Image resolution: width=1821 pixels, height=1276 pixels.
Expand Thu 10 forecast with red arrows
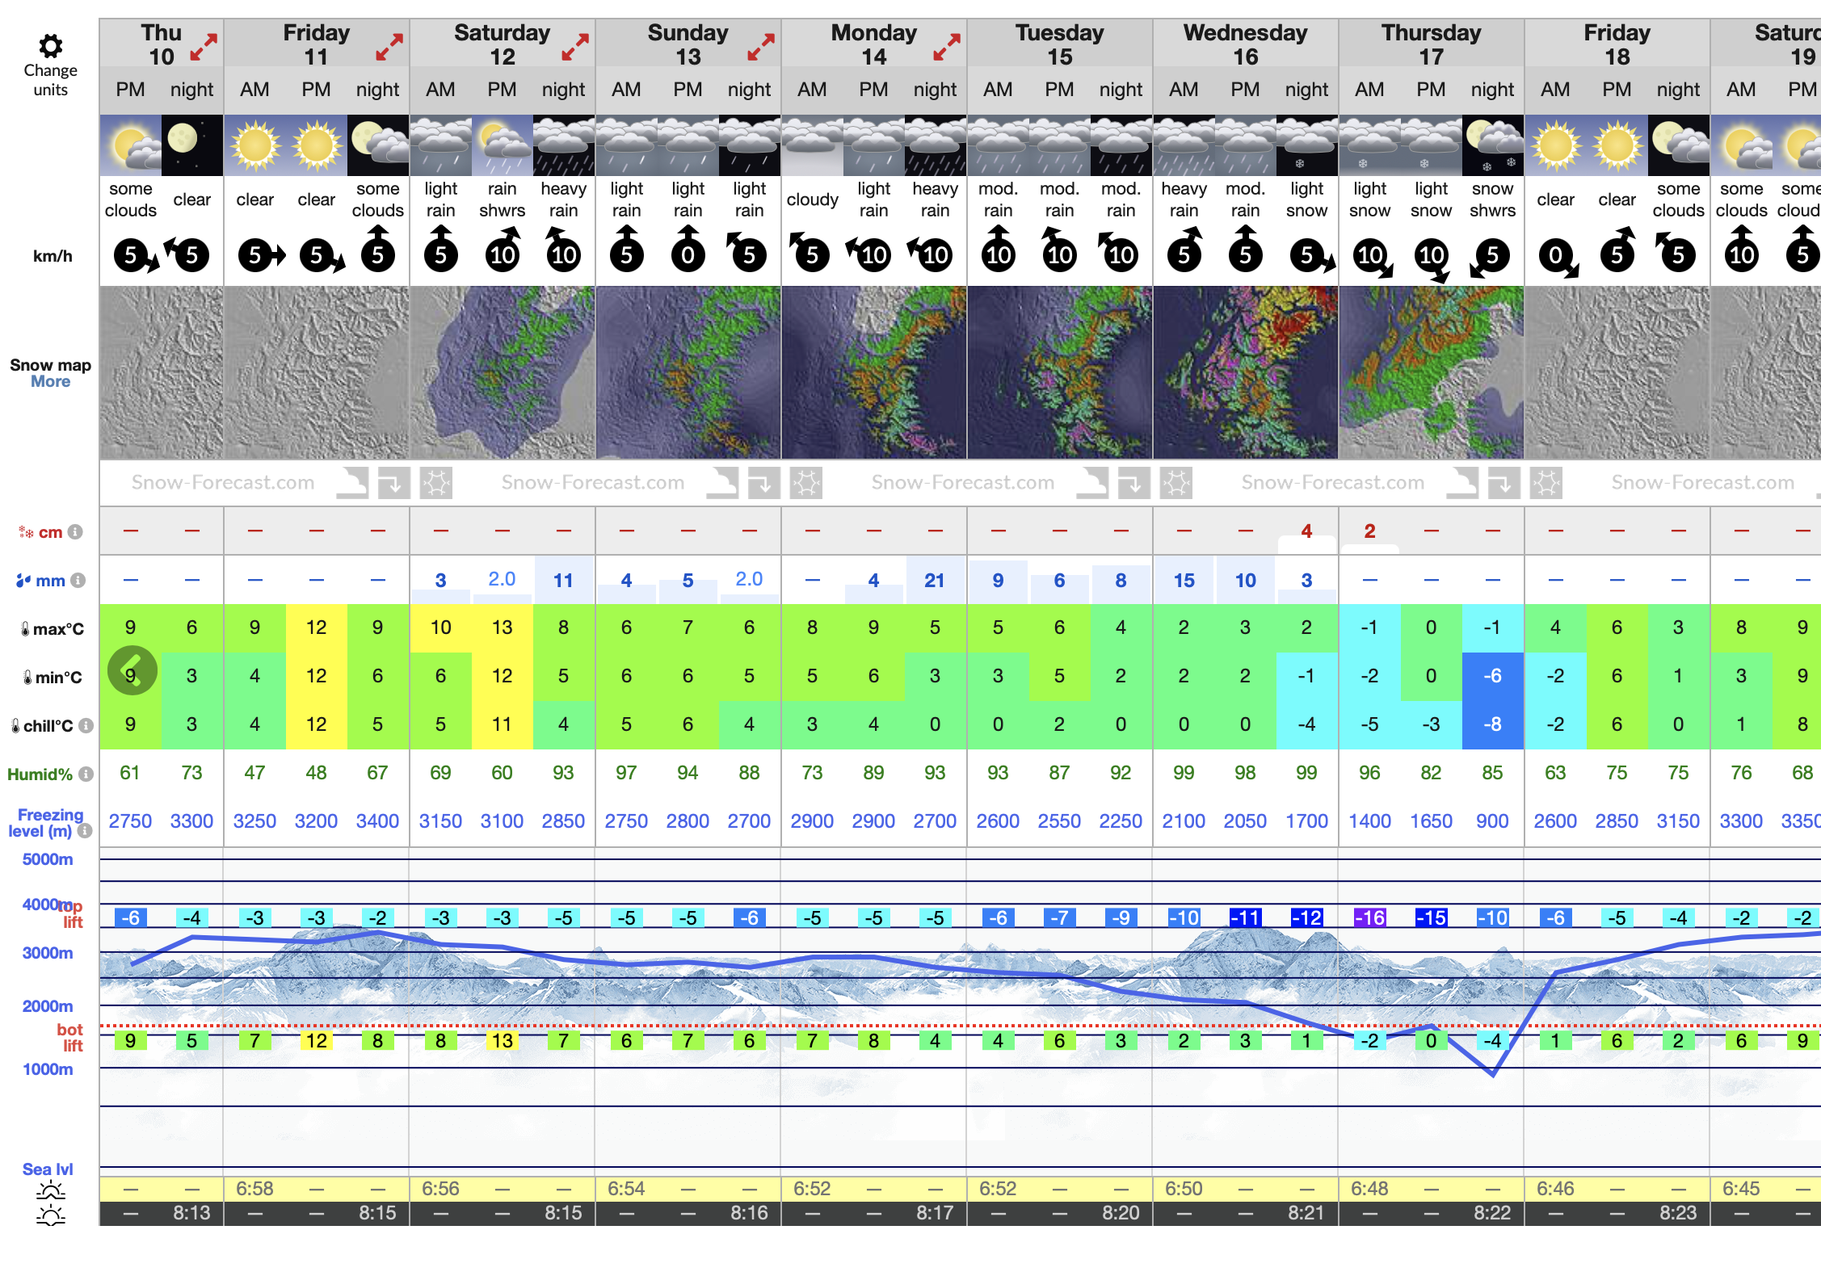204,47
